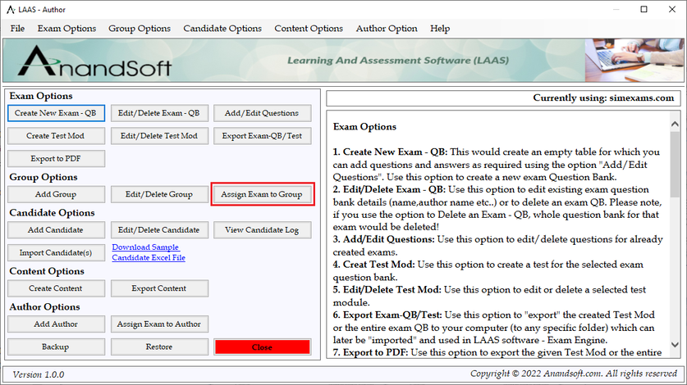The height and width of the screenshot is (385, 687).
Task: Open the Help menu
Action: (440, 29)
